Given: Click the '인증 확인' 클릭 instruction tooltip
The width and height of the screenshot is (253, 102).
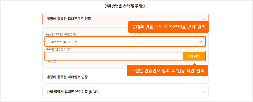Looking at the screenshot, I should pos(167,70).
